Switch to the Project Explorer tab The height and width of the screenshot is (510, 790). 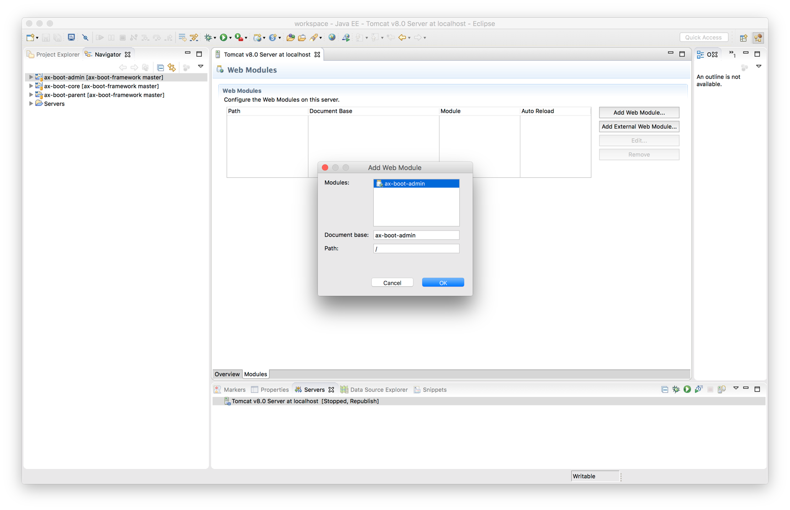[x=53, y=54]
